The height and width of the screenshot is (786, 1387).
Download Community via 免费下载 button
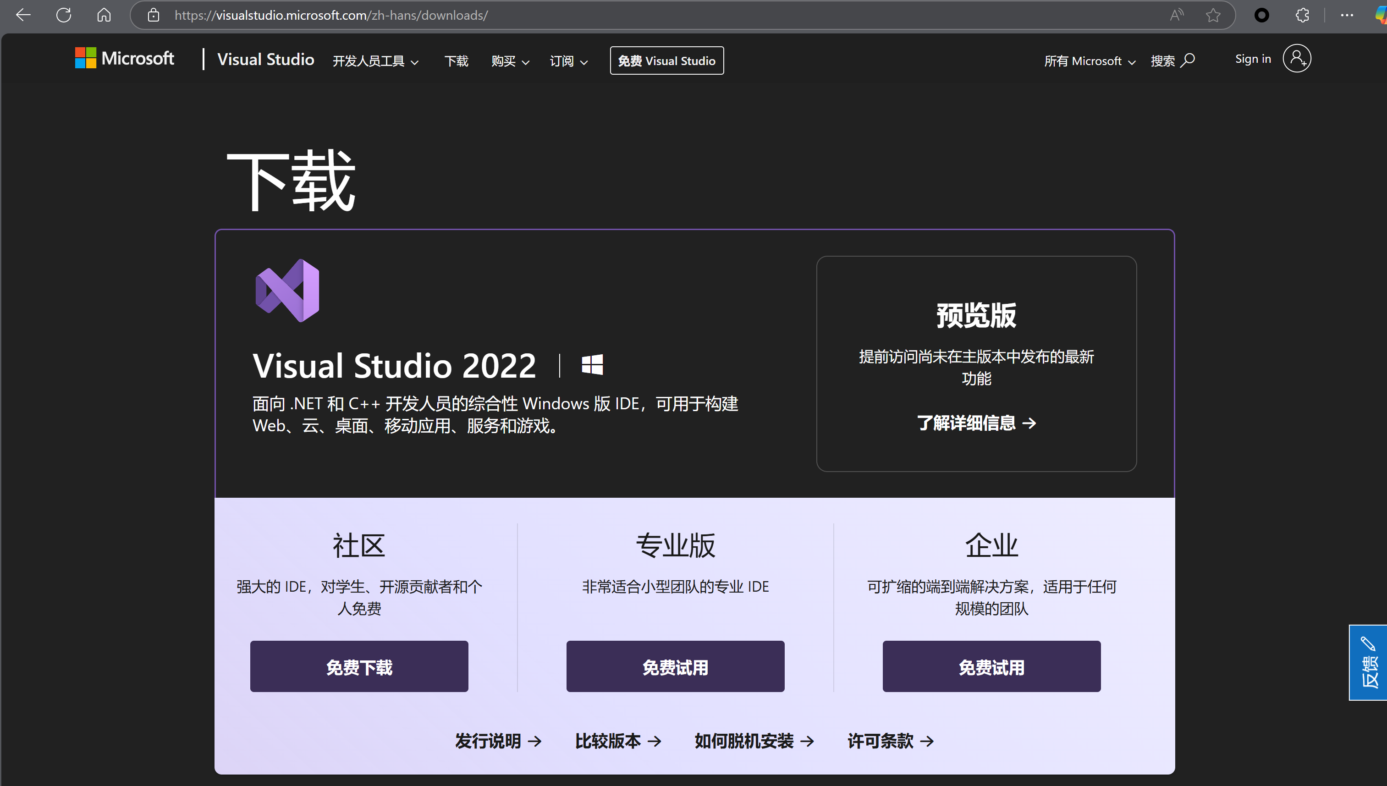(359, 666)
